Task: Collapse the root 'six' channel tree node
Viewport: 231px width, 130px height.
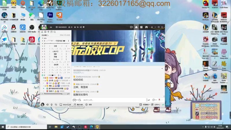Action: click(42, 38)
